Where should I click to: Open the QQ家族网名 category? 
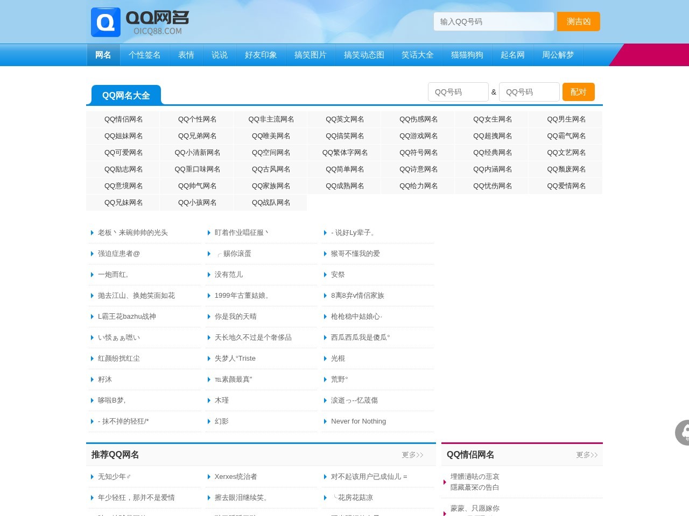pos(271,186)
